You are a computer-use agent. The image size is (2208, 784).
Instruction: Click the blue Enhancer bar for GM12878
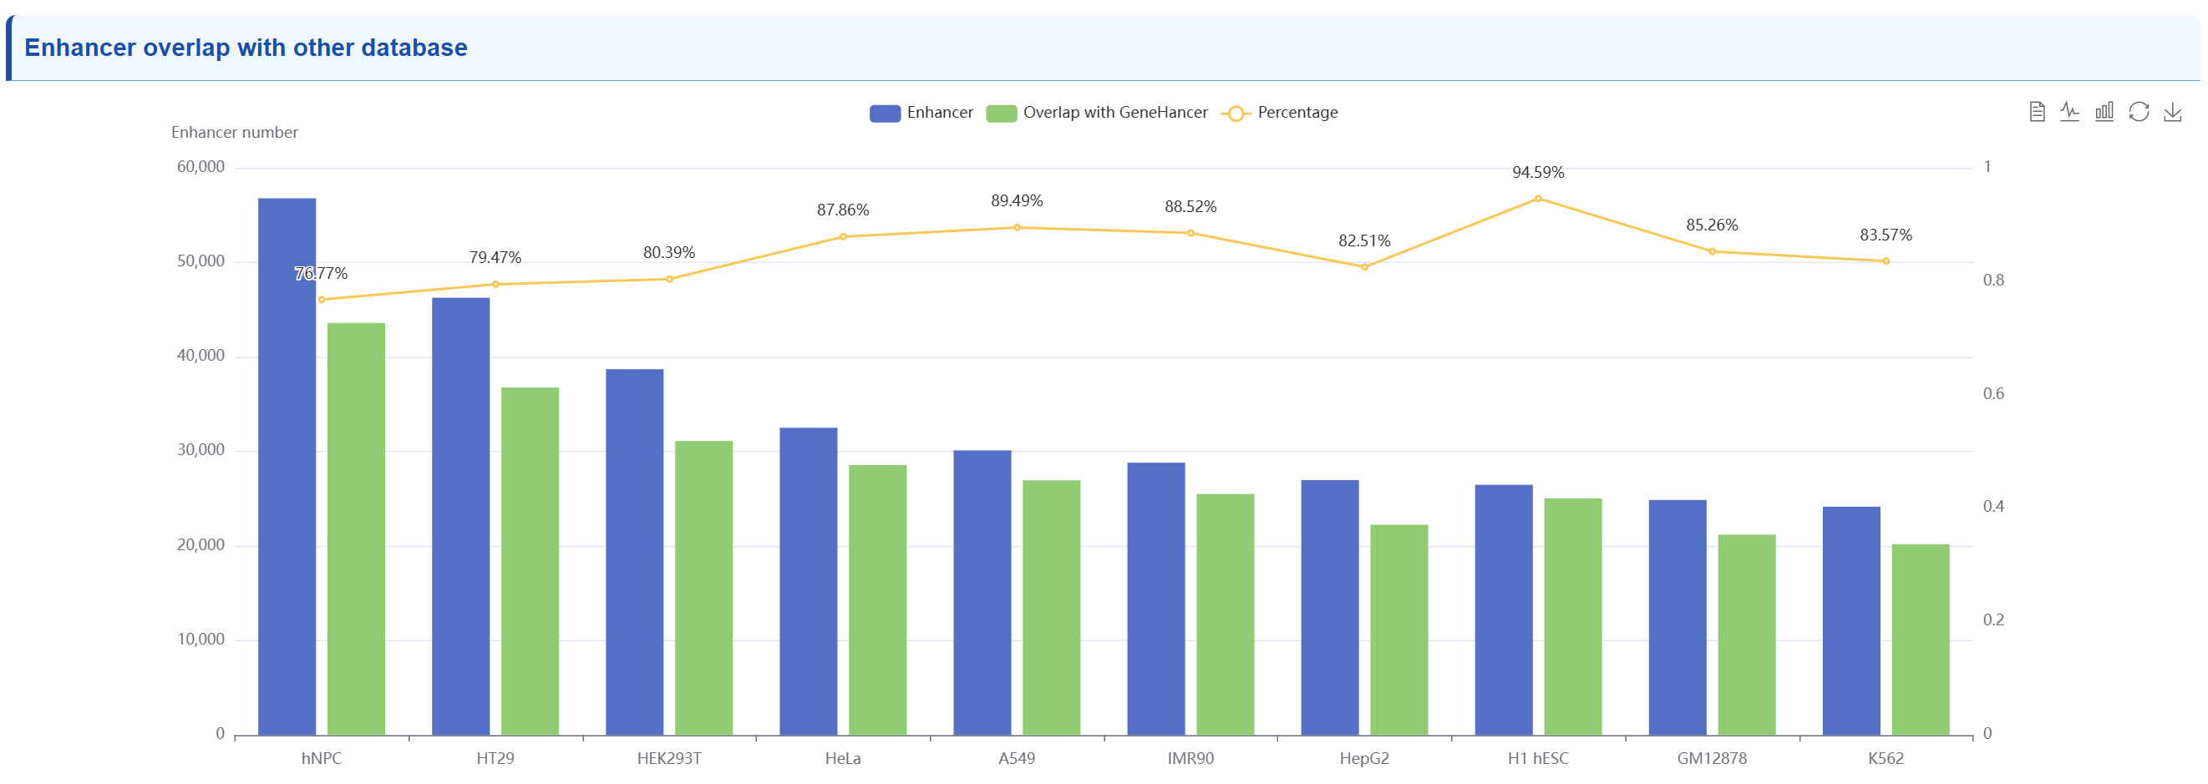pyautogui.click(x=1678, y=617)
